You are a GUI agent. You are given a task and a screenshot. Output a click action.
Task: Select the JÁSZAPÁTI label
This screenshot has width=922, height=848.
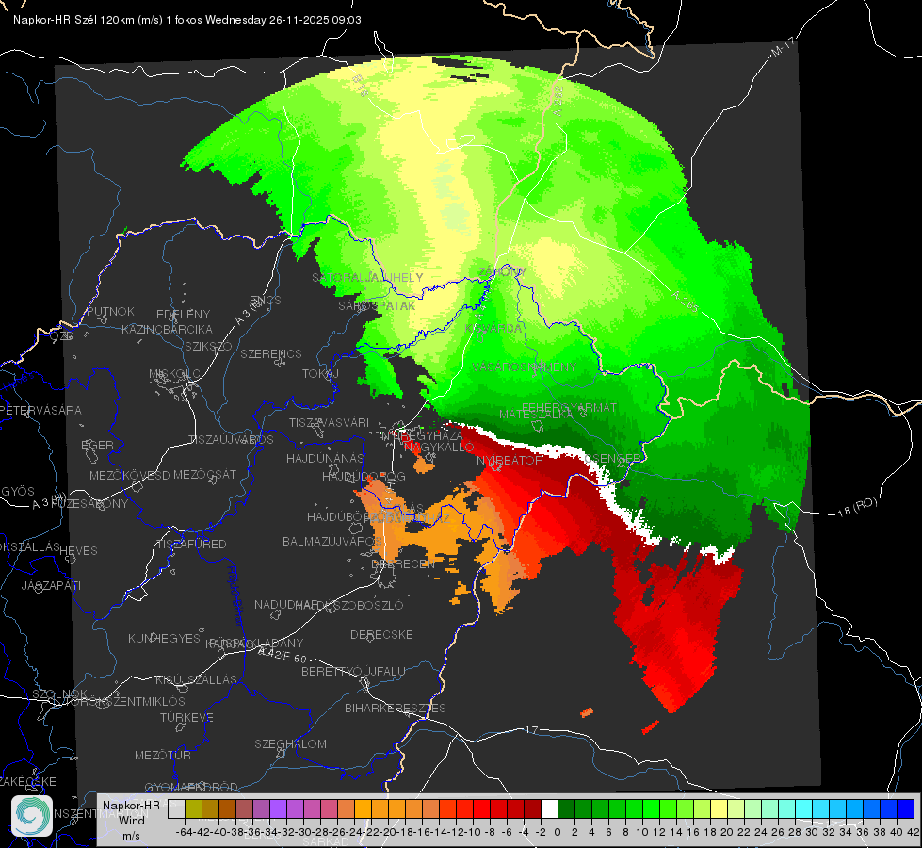(51, 585)
